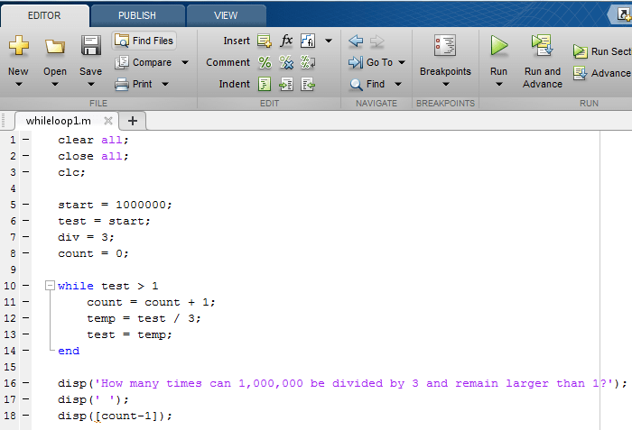Click the Uncomment icon
The height and width of the screenshot is (430, 632).
[286, 62]
